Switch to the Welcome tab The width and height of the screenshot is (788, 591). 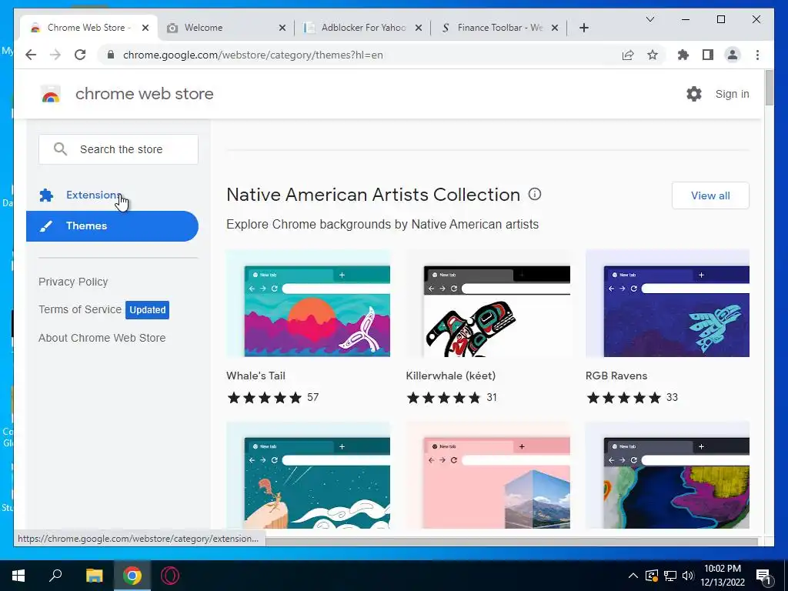pyautogui.click(x=225, y=28)
